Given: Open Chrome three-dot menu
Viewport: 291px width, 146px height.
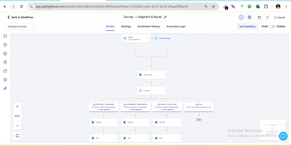Looking at the screenshot, I should pos(286,7).
